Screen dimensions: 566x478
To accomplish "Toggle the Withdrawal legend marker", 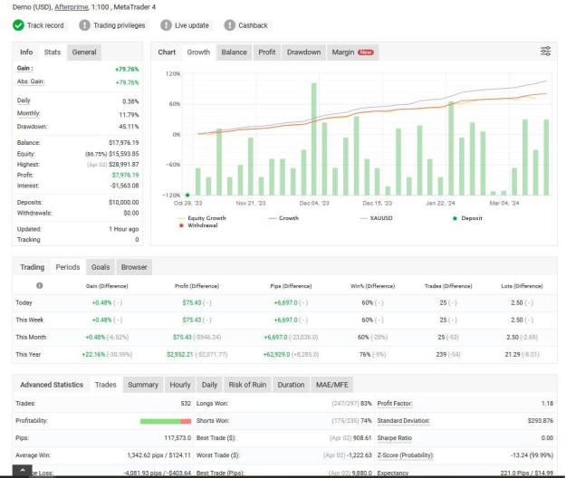I will point(181,225).
